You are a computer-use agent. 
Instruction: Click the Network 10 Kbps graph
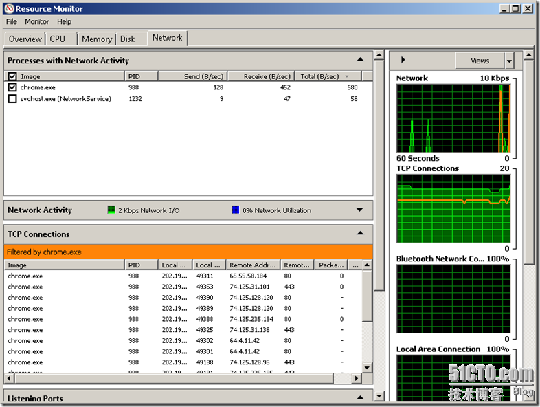click(x=453, y=118)
